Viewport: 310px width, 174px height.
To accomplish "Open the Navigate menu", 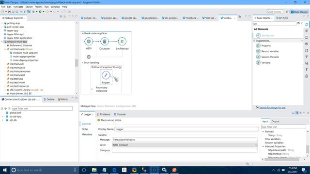I will point(18,7).
